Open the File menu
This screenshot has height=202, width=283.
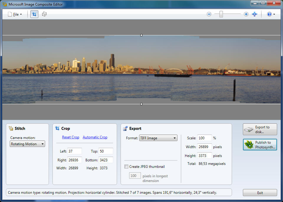click(x=15, y=14)
